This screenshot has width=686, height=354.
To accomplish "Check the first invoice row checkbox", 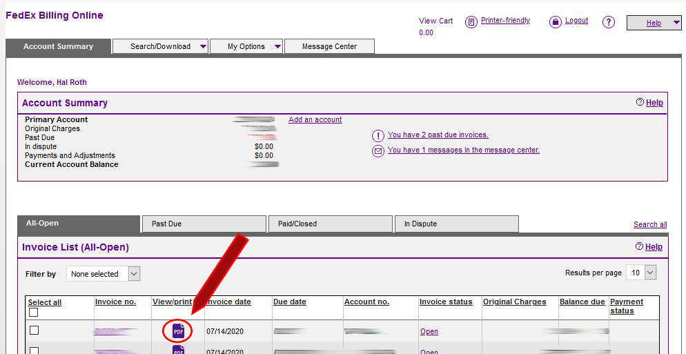I will point(34,331).
